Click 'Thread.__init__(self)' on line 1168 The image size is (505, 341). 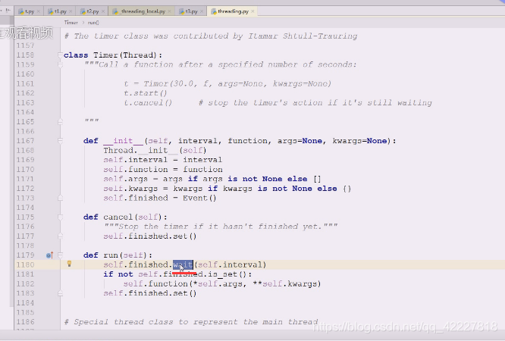point(155,150)
